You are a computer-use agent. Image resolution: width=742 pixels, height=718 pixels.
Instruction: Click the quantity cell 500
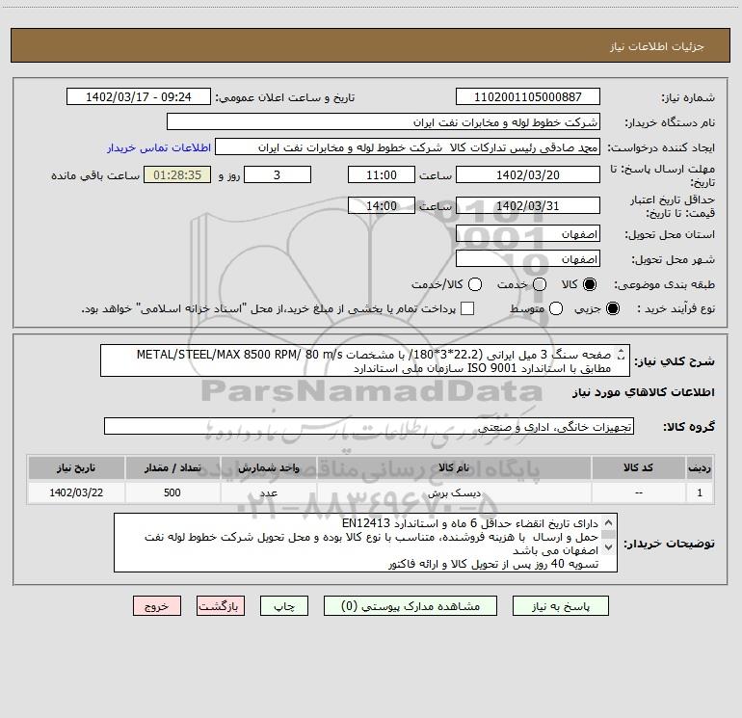[x=172, y=492]
